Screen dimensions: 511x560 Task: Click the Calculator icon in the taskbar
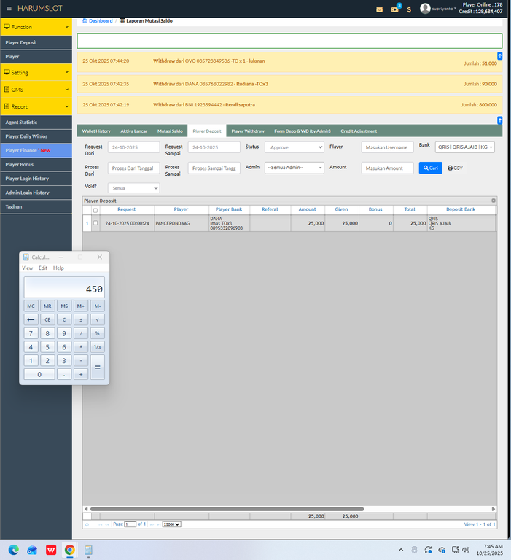(88, 550)
